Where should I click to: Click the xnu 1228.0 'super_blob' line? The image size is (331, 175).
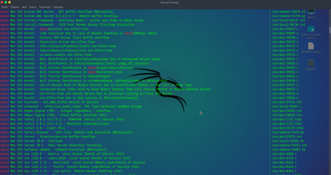pos(66,158)
